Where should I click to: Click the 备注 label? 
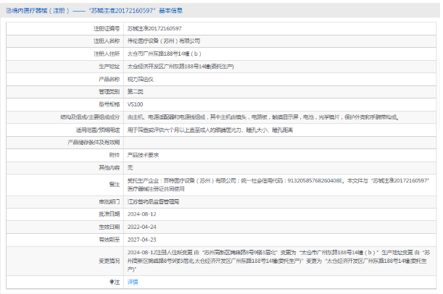pos(115,185)
